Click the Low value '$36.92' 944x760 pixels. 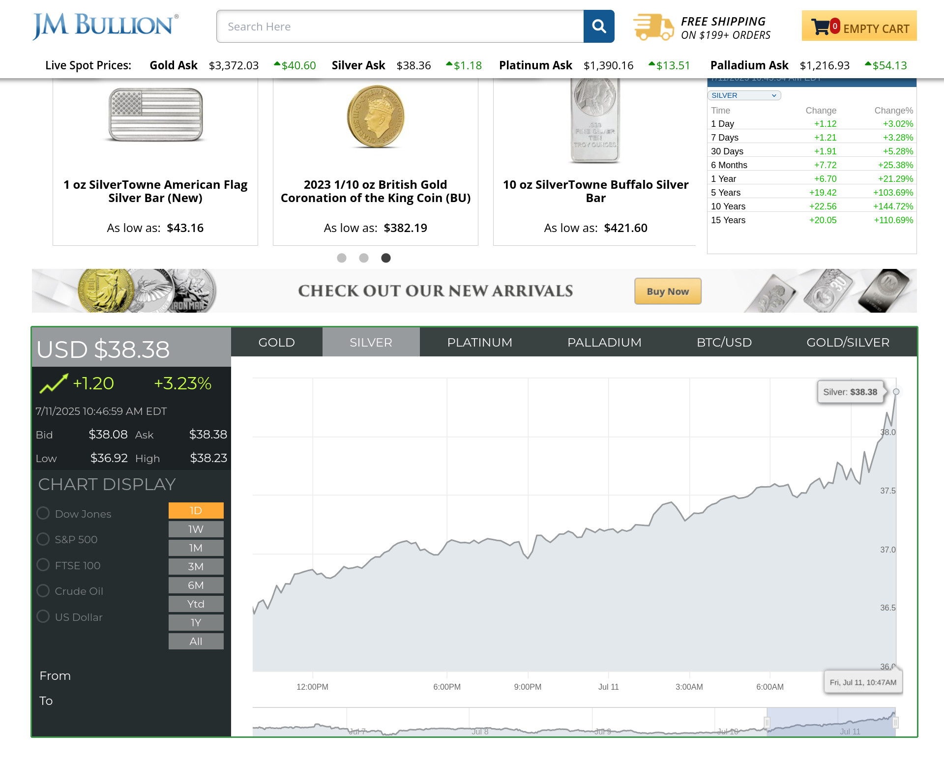tap(109, 458)
